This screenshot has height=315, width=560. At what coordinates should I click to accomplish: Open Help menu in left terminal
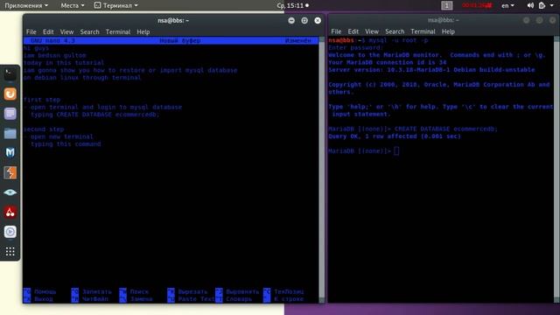(x=143, y=31)
